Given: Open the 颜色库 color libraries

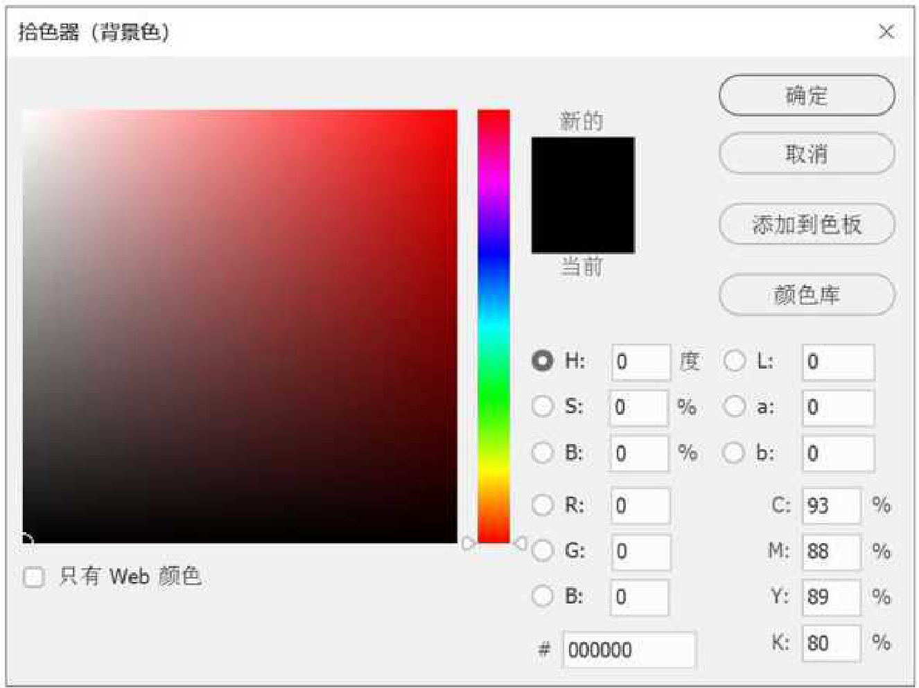Looking at the screenshot, I should (806, 295).
